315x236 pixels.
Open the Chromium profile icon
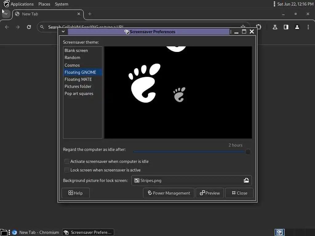click(297, 27)
